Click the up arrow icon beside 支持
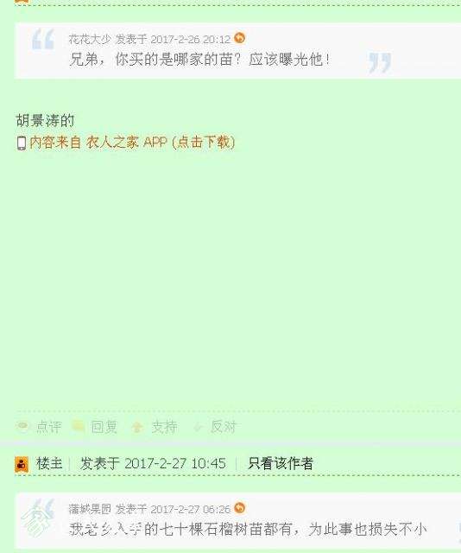 tap(137, 427)
